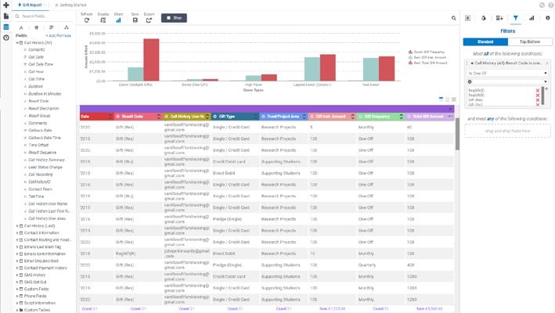
Task: Select the fields list icon in the left sidebar
Action: [x=6, y=27]
